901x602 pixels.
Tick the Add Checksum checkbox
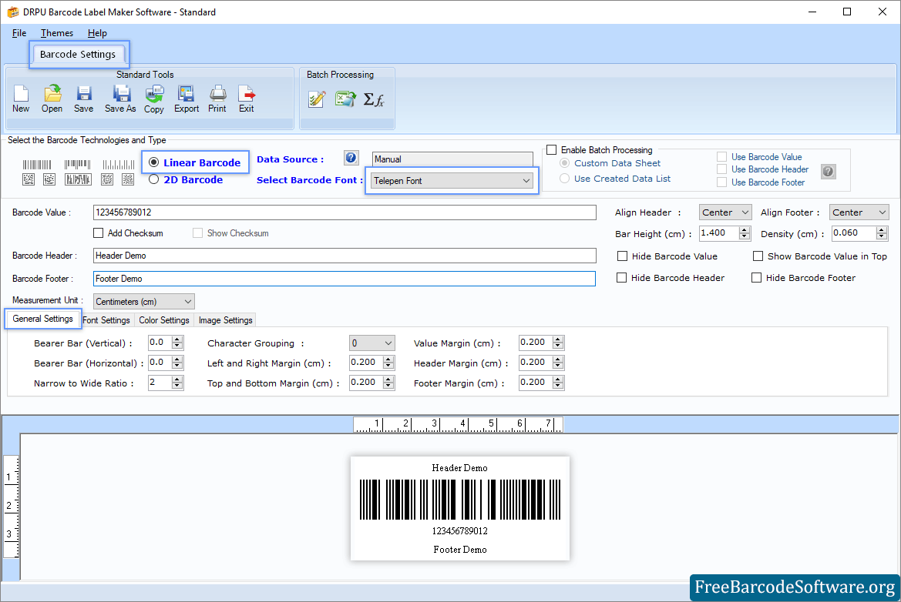98,233
